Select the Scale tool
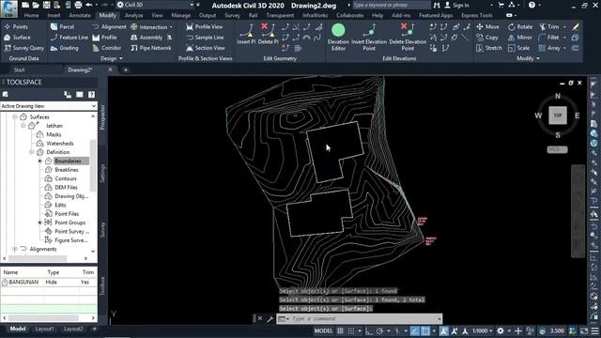The height and width of the screenshot is (338, 601). point(519,48)
